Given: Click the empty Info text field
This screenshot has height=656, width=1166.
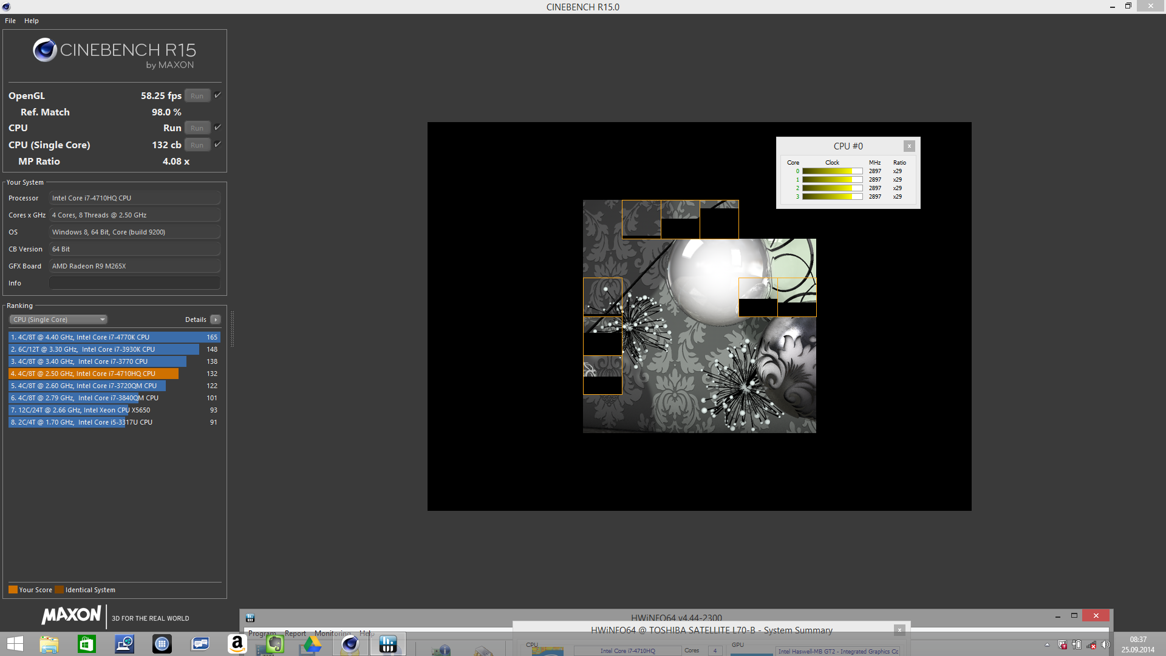Looking at the screenshot, I should pyautogui.click(x=135, y=283).
